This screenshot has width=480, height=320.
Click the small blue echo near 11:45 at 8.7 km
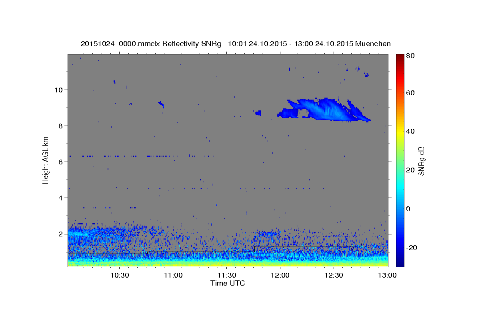click(x=258, y=113)
